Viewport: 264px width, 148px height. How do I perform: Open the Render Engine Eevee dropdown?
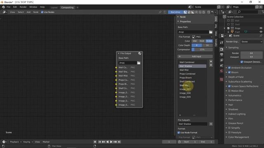pos(252,42)
